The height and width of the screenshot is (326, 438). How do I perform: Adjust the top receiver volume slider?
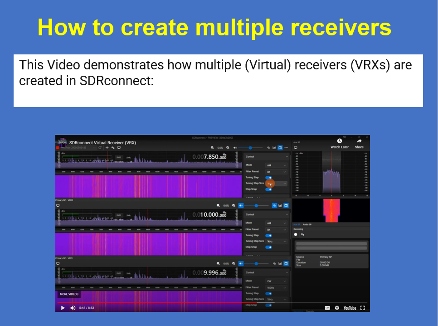coord(250,147)
